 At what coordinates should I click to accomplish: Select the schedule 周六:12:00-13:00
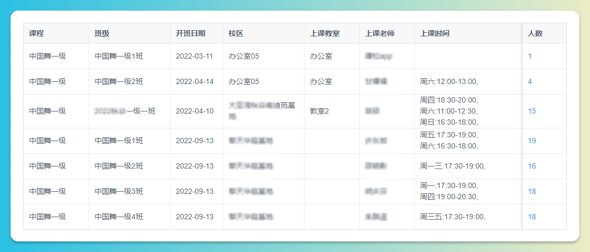point(449,82)
